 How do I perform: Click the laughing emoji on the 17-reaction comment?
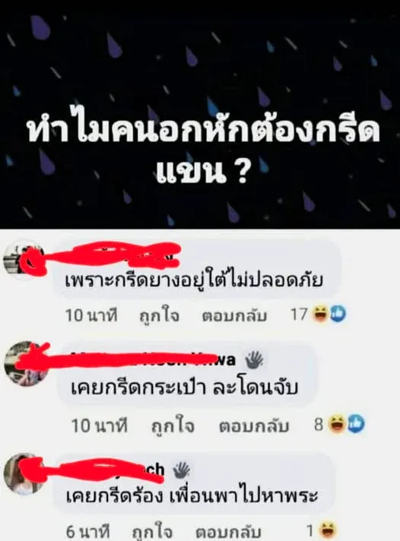320,314
